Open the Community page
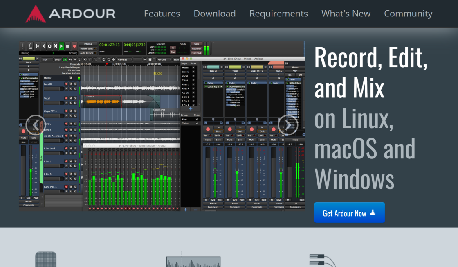Screen dimensions: 458x267 tap(408, 13)
